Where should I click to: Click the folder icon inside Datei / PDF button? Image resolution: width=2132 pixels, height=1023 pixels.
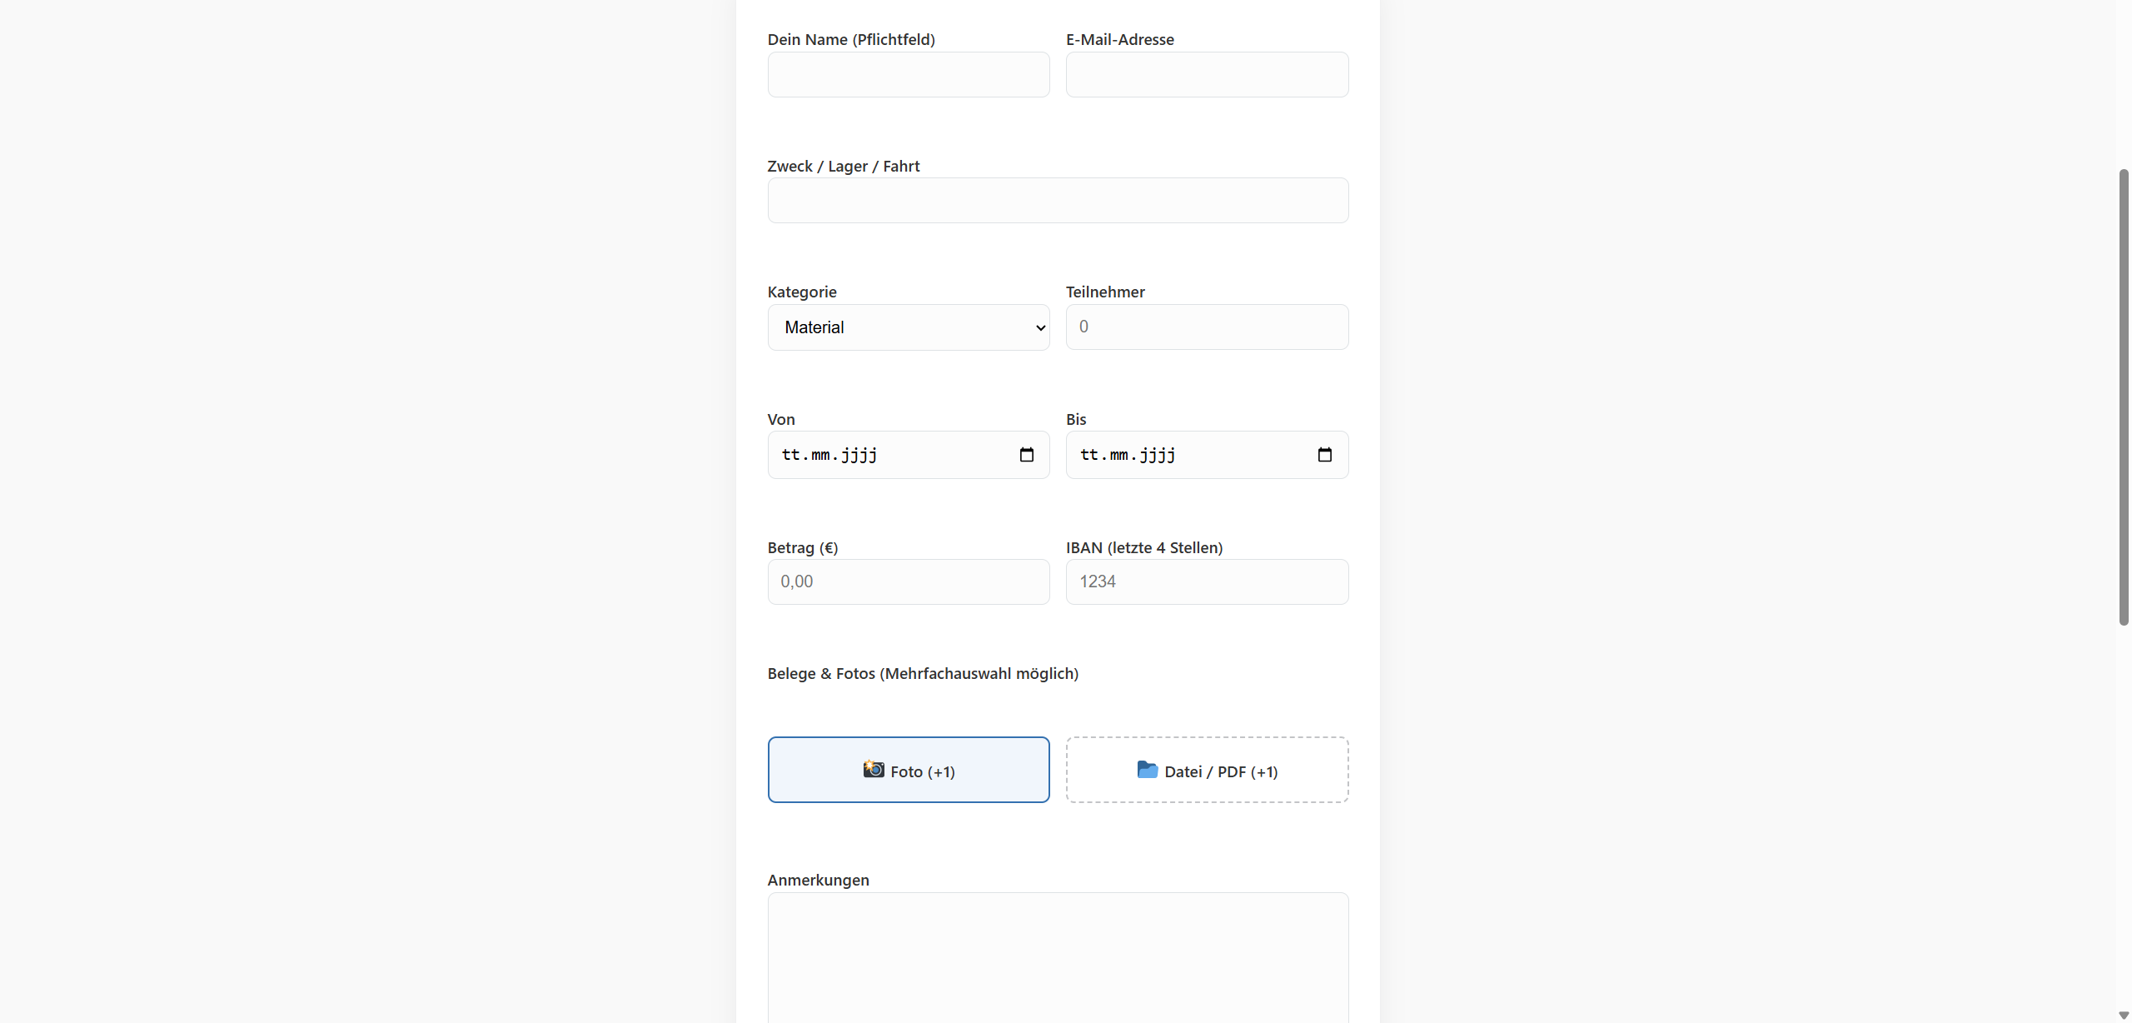[x=1148, y=770]
